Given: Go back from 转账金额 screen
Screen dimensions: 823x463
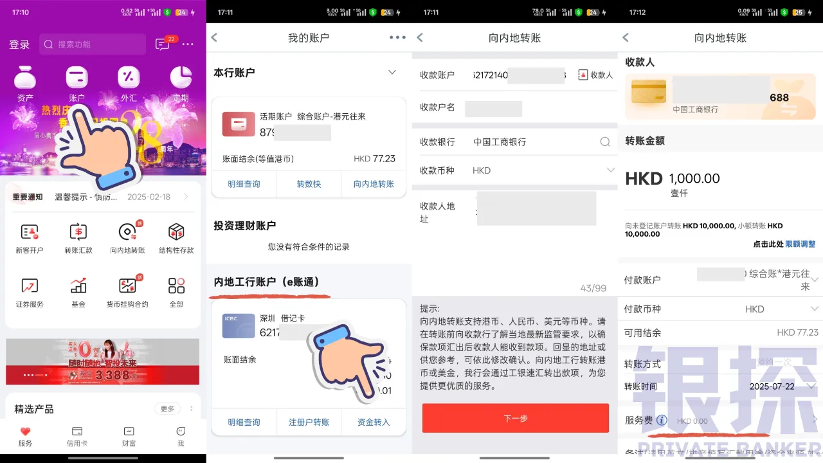Looking at the screenshot, I should point(626,38).
